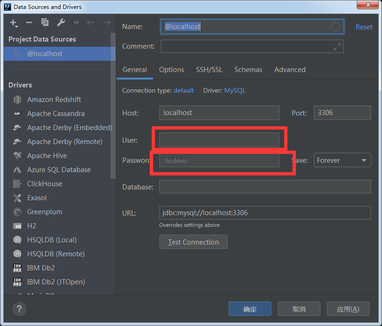This screenshot has width=382, height=326.
Task: Click ClickHouse bars icon
Action: click(17, 183)
